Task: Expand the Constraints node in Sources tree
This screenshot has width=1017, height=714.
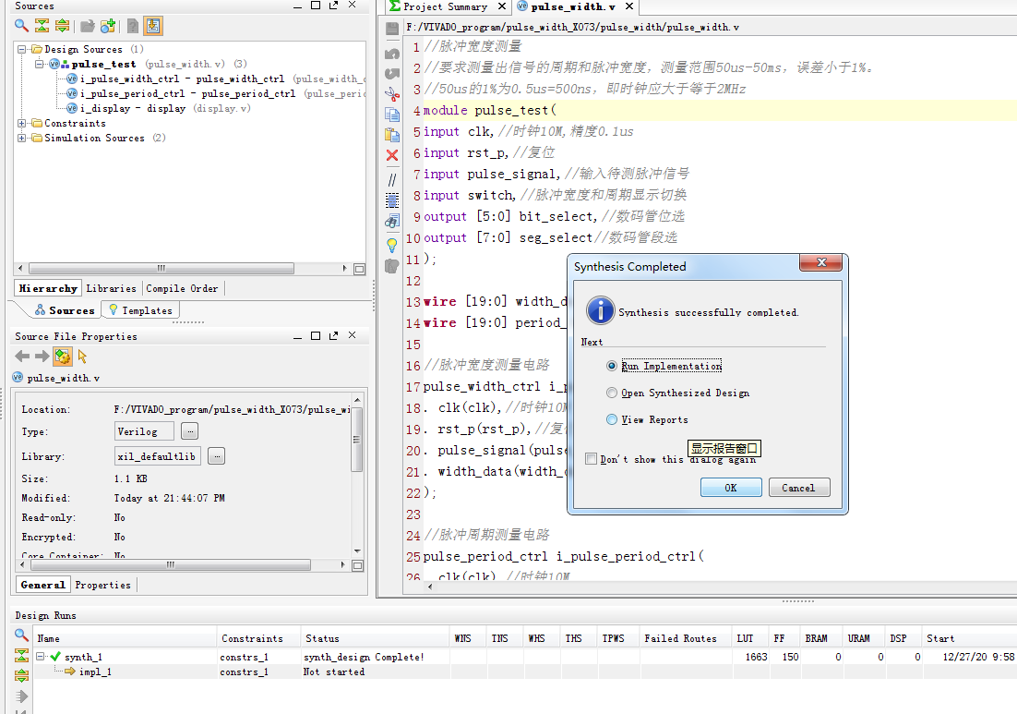Action: [x=20, y=121]
